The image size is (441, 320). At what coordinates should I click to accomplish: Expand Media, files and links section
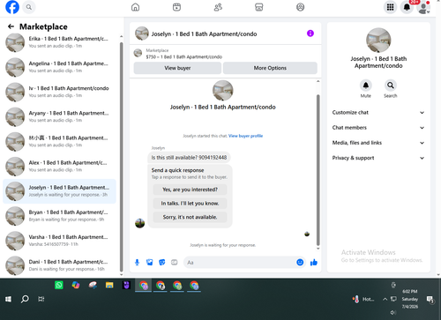click(378, 143)
